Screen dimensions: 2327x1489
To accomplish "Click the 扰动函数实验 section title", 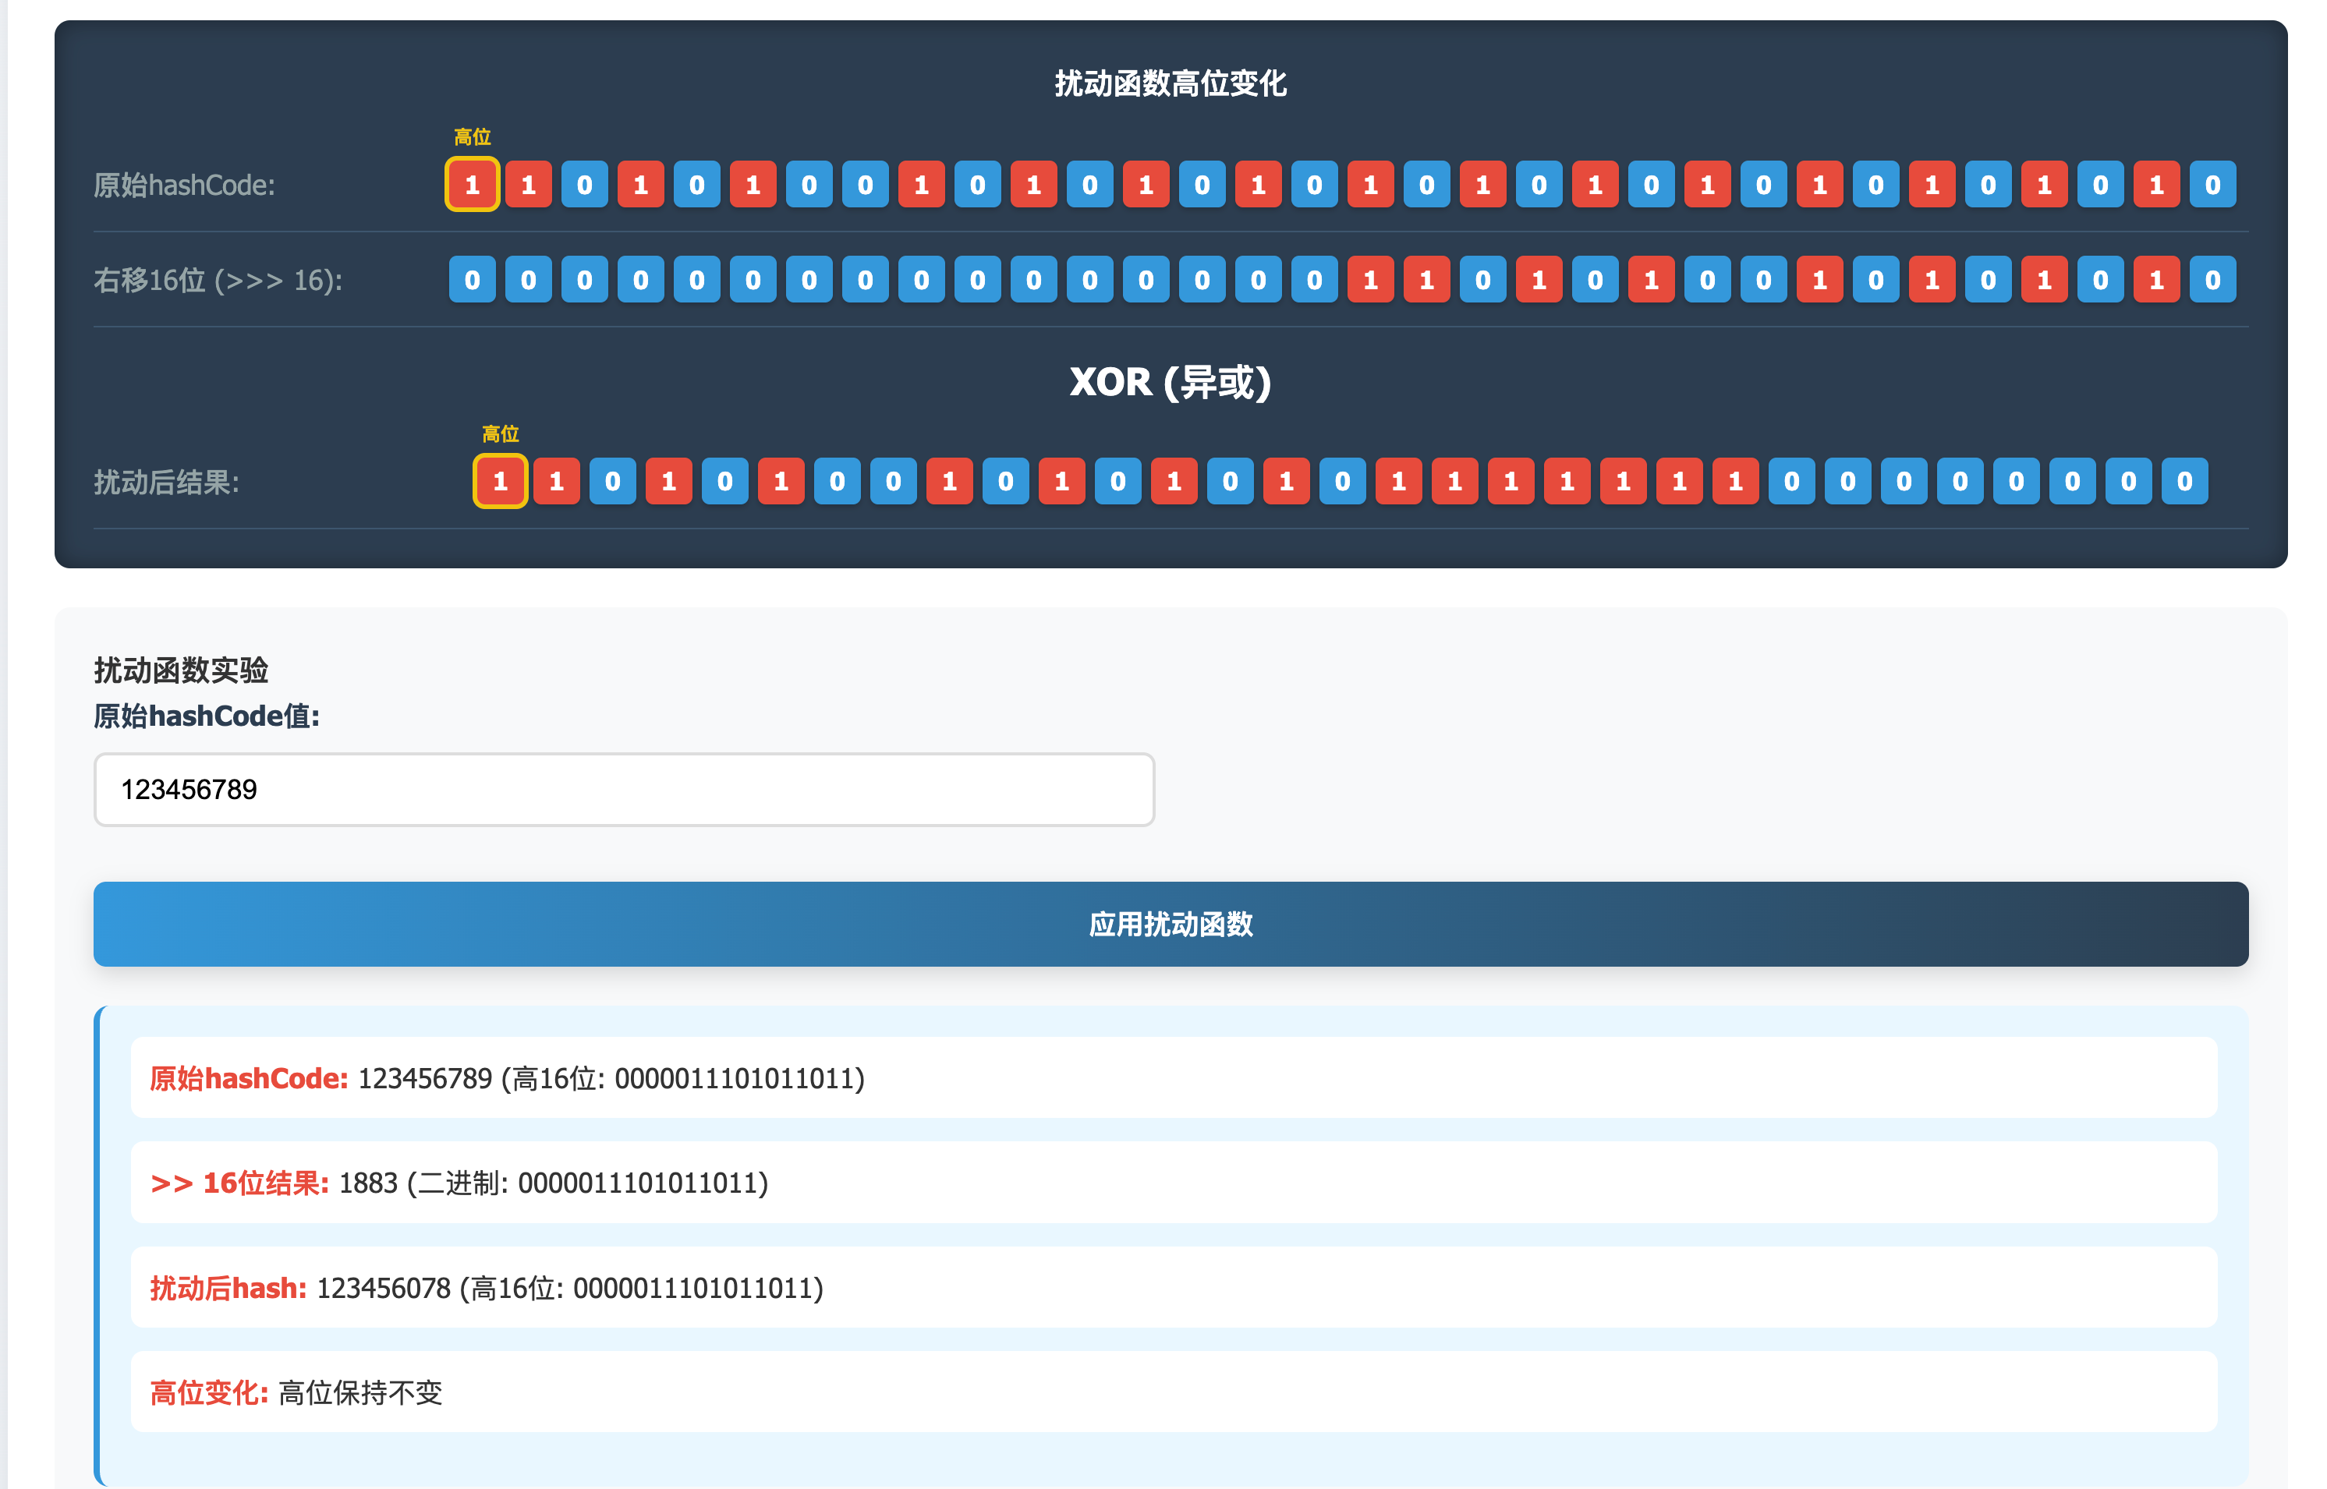I will tap(181, 669).
